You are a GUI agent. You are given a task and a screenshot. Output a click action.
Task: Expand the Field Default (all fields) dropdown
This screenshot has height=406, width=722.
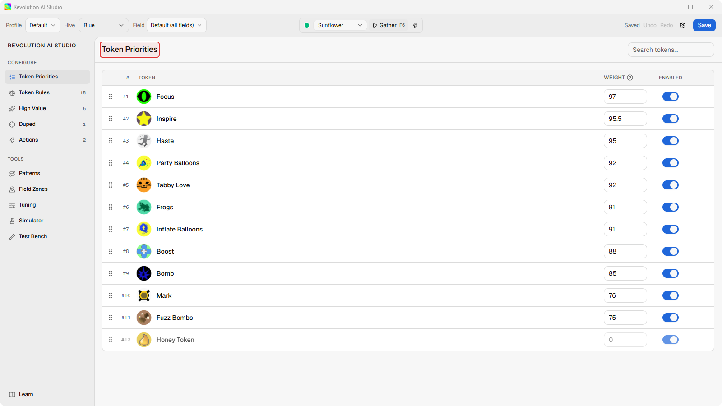pyautogui.click(x=176, y=25)
